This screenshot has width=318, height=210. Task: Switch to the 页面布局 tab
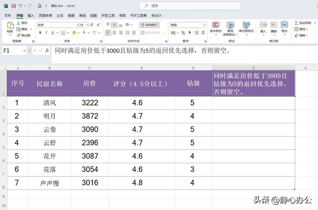[x=45, y=16]
